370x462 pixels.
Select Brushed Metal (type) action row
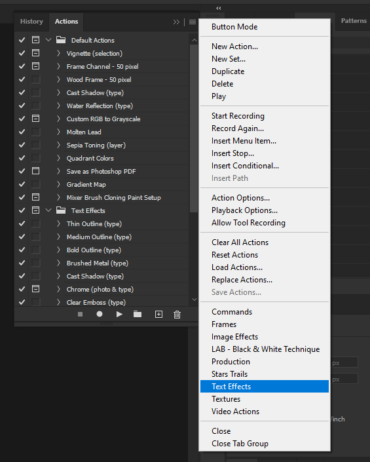[x=97, y=263]
